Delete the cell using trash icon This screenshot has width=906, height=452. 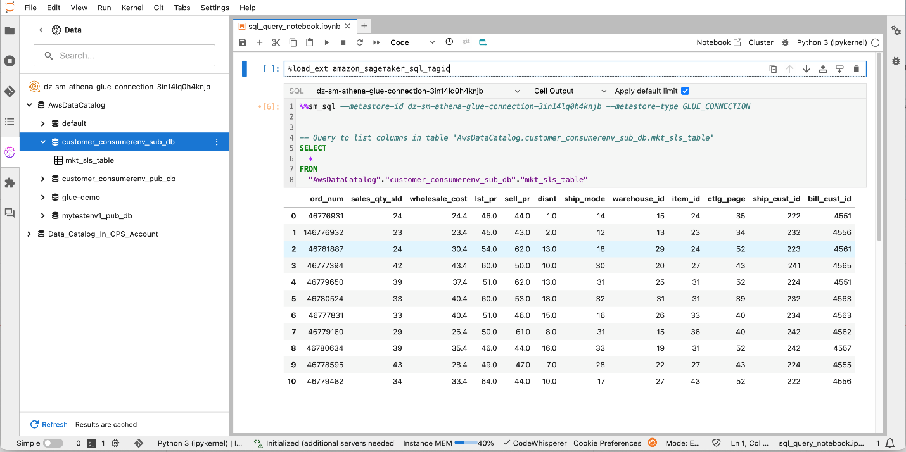pos(857,69)
